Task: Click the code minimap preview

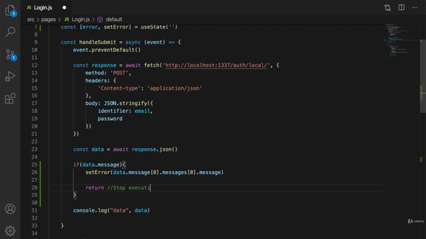Action: point(397,40)
